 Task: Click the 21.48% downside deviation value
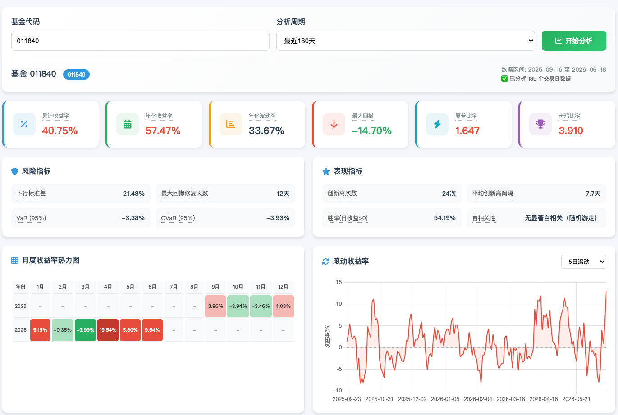[134, 194]
